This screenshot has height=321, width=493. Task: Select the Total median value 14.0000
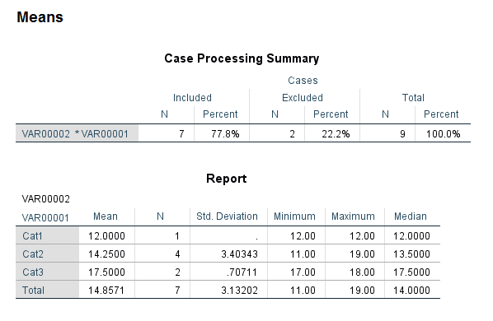point(411,291)
